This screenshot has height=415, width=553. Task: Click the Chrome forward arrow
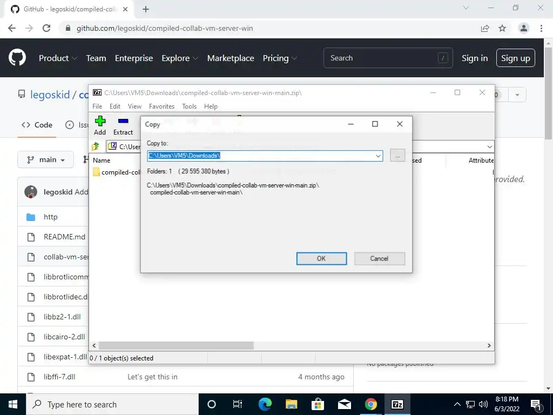[x=29, y=28]
